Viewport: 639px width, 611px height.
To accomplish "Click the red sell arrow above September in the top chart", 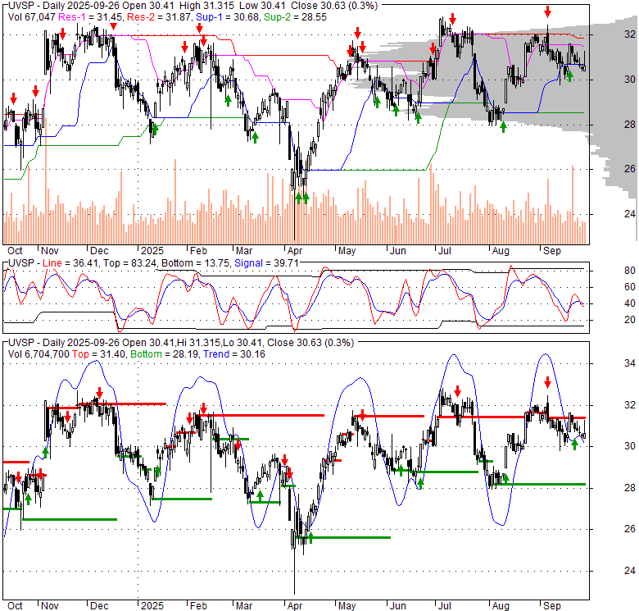I will (547, 12).
